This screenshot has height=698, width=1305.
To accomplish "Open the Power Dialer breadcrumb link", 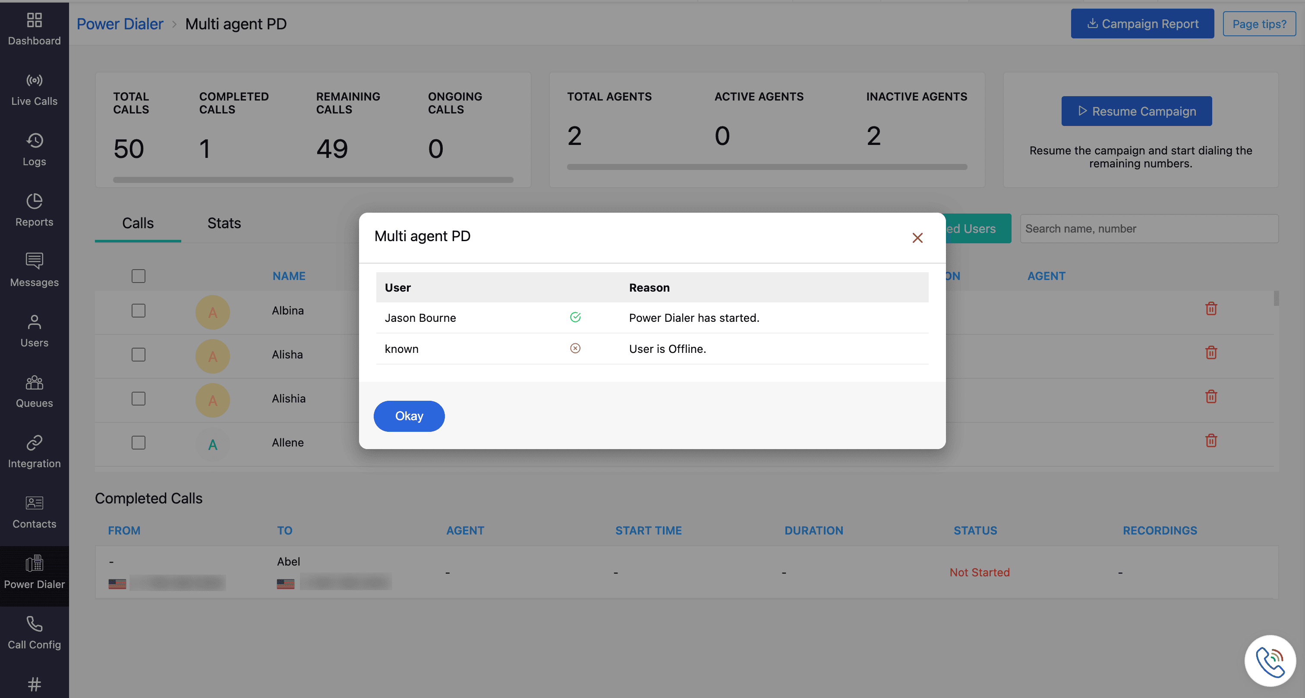I will tap(120, 24).
